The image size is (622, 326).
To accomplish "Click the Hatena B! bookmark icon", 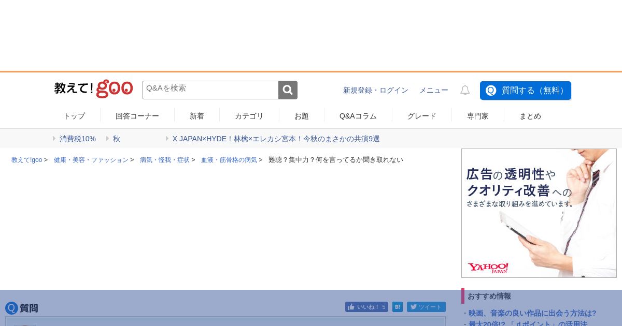I will point(398,307).
